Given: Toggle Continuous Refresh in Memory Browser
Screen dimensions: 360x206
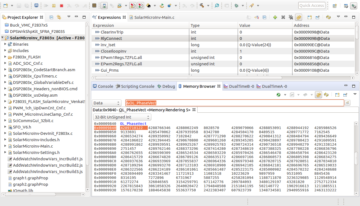Looking at the screenshot, I should tap(318, 95).
